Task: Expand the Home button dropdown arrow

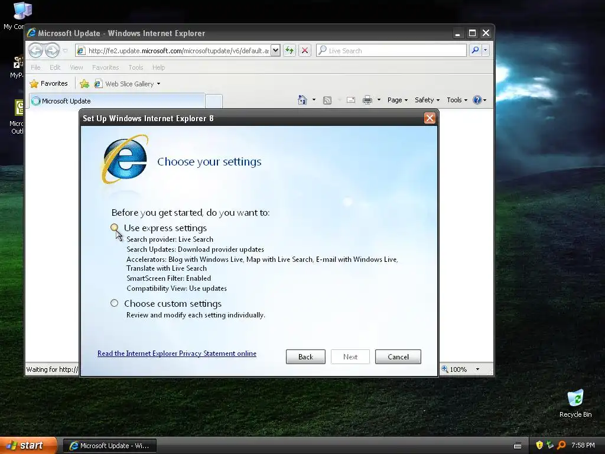Action: pos(314,100)
